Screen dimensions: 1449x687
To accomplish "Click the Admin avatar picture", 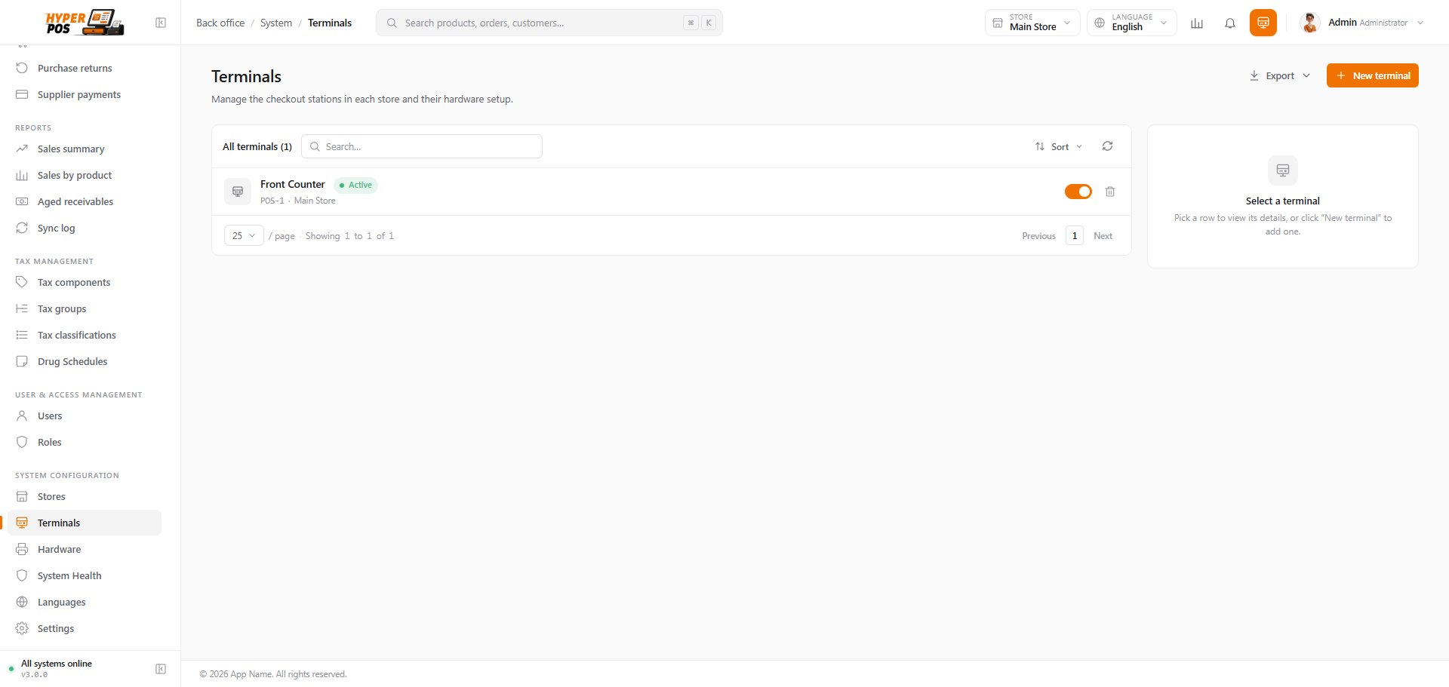I will [x=1310, y=23].
